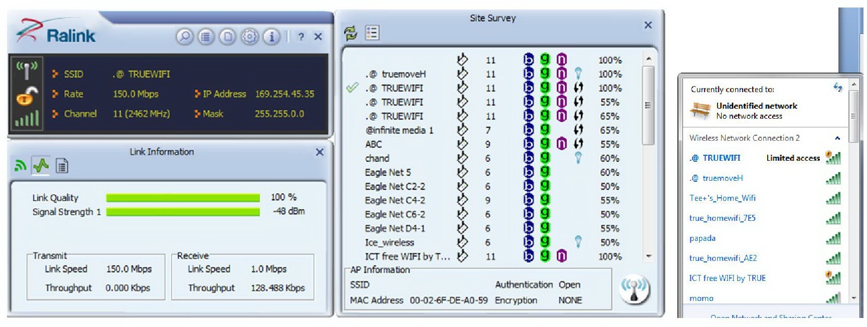Select .@ TRUEWIFI in Windows network flyout
The image size is (867, 327).
click(x=765, y=158)
